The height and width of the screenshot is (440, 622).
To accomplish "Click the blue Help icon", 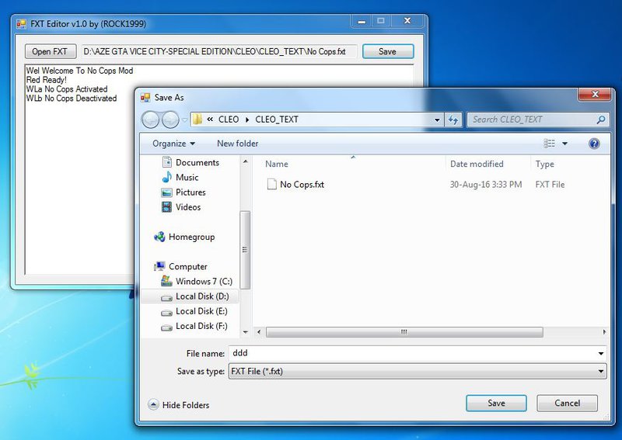I will point(594,144).
